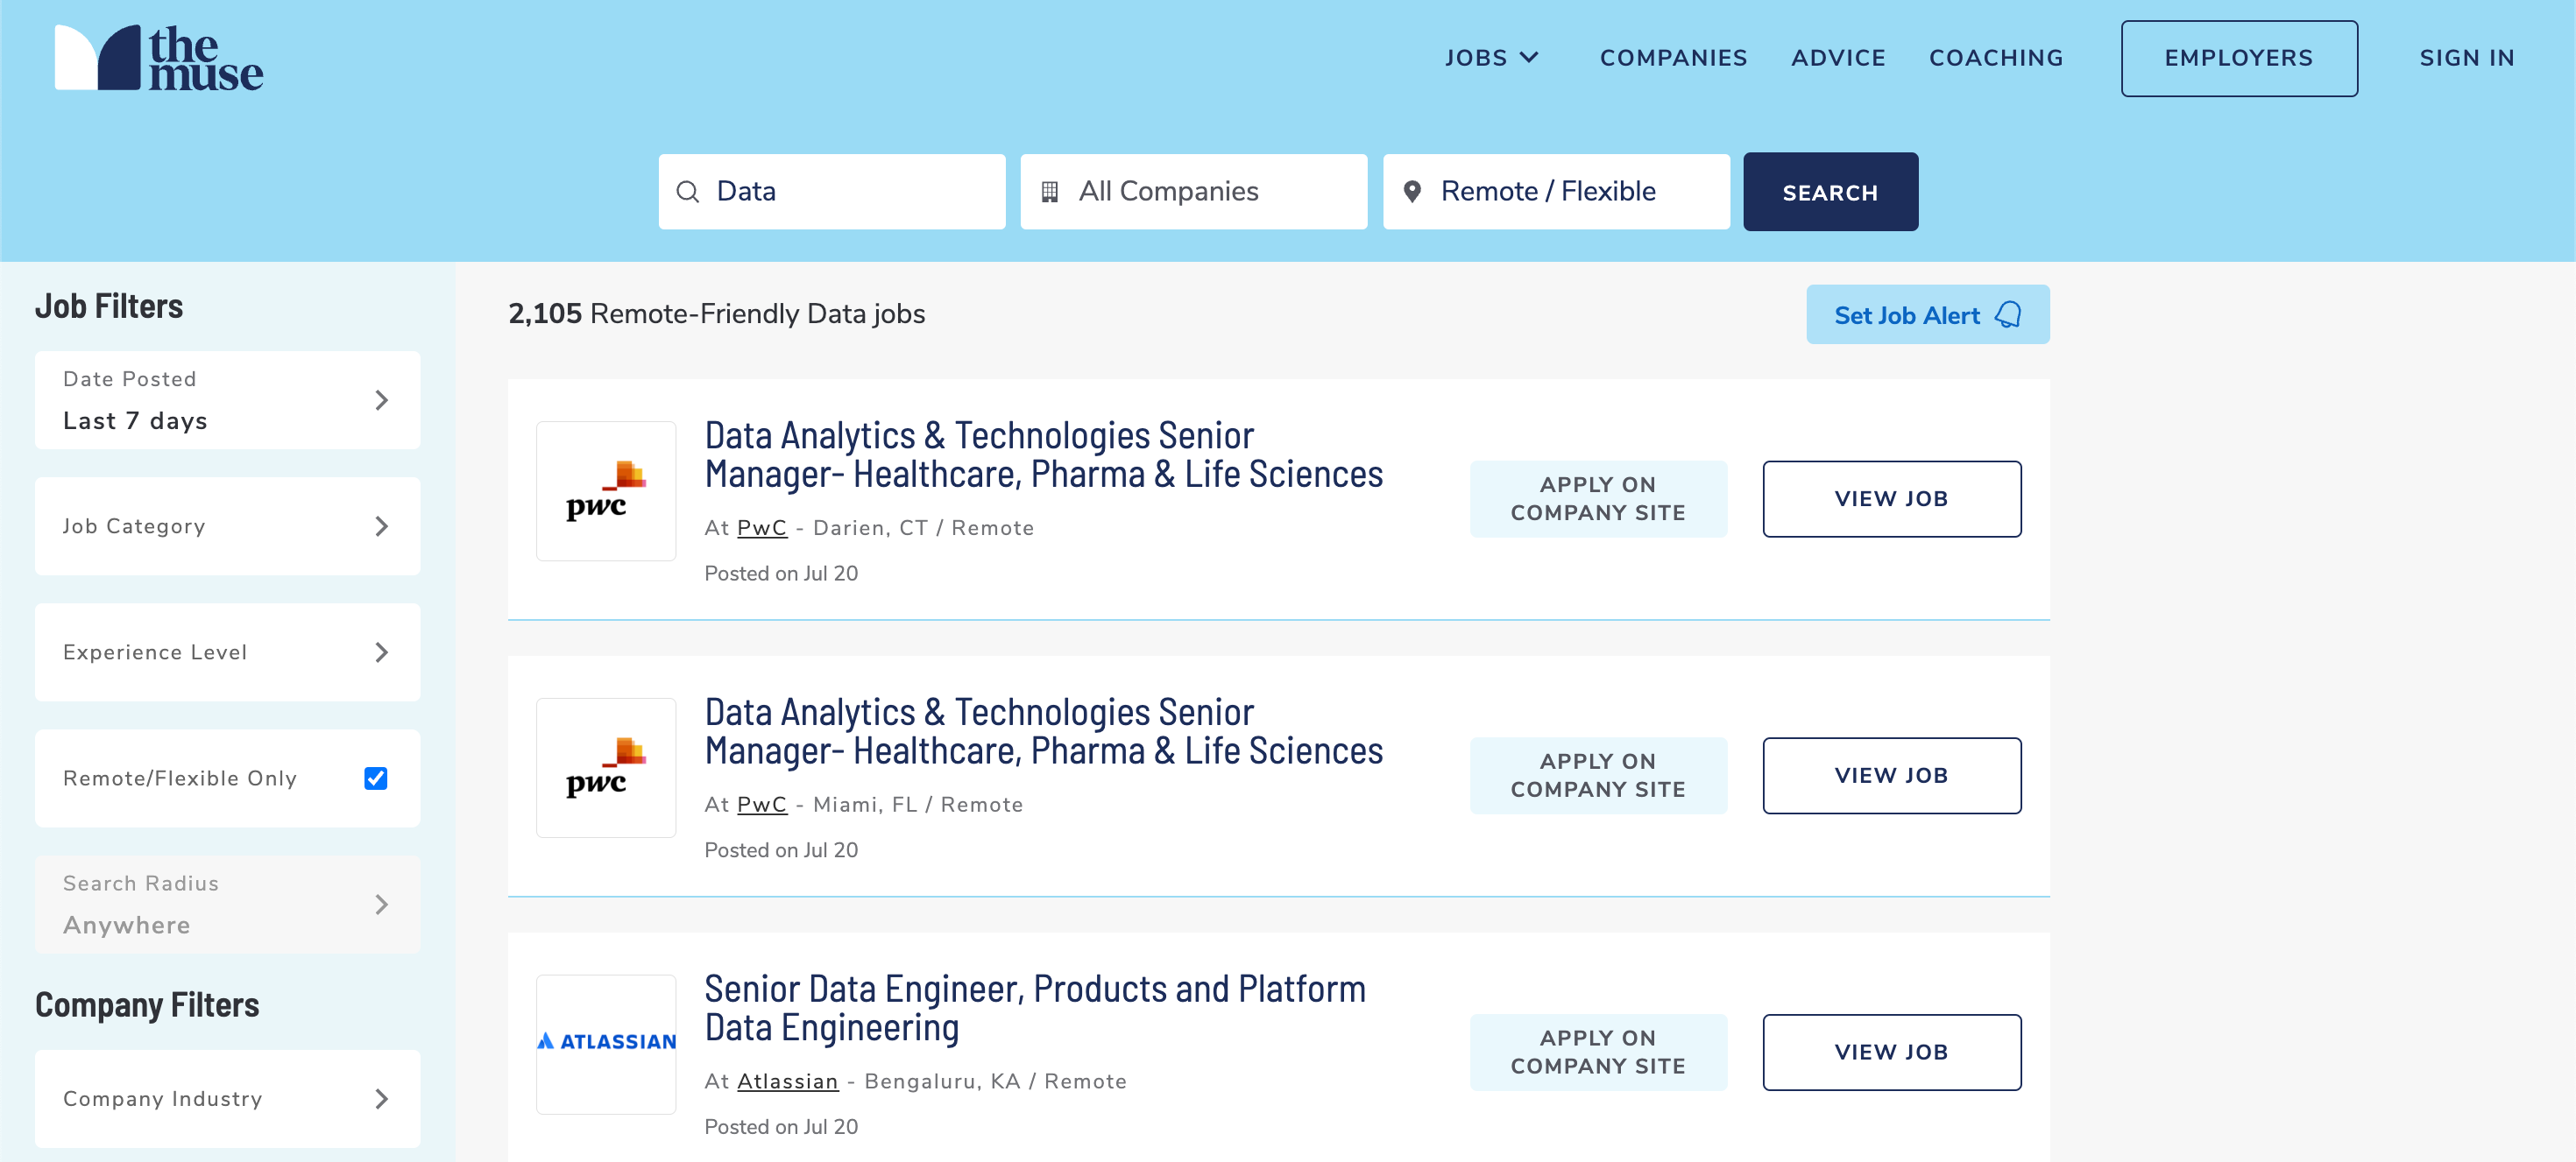
Task: Go to the Companies nav item
Action: pos(1673,58)
